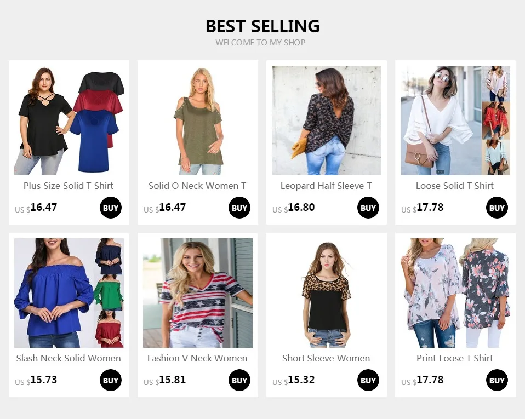Select the floral print loose shirt image
The image size is (525, 419).
pos(455,293)
